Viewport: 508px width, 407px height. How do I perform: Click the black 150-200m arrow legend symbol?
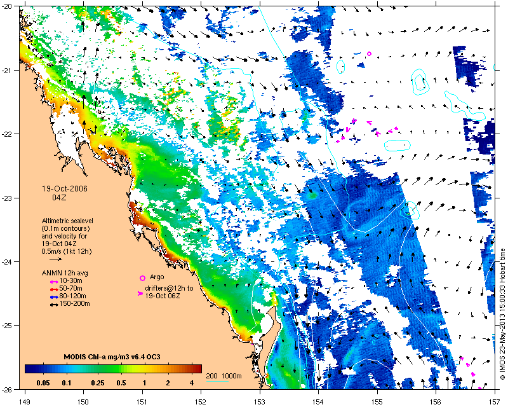point(54,305)
